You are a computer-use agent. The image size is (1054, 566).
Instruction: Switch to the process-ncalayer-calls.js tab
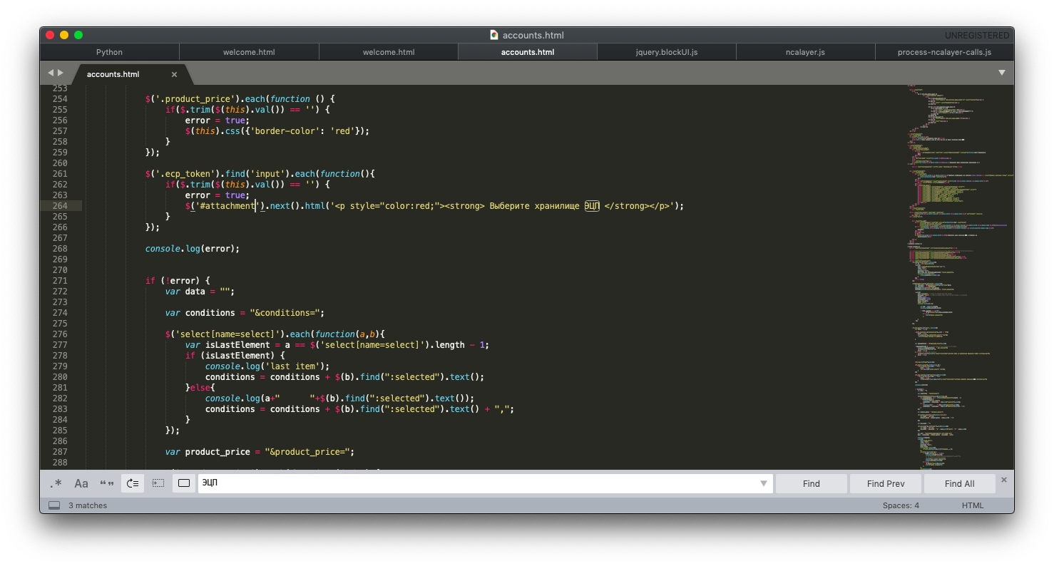(944, 52)
